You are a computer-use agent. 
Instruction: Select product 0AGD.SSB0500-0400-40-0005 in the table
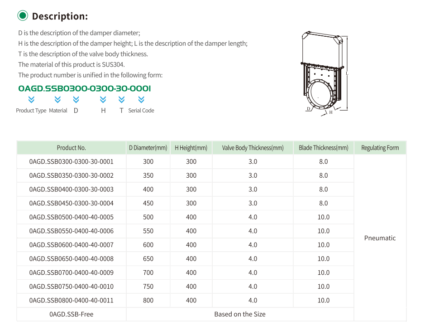pos(71,217)
